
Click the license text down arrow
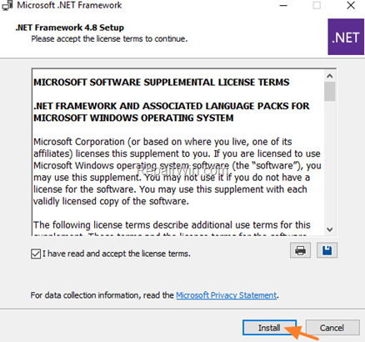point(330,229)
